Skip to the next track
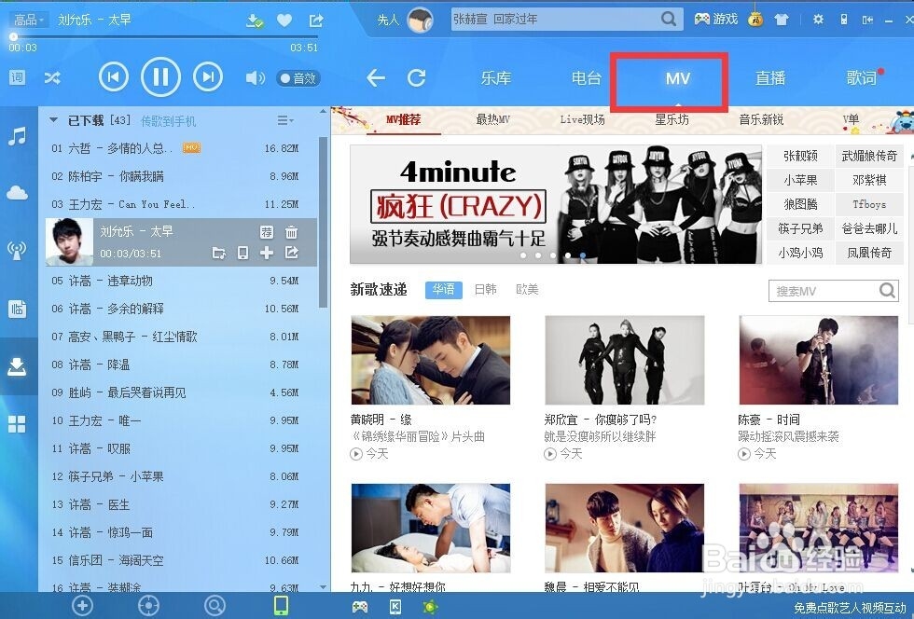This screenshot has width=914, height=619. point(208,76)
